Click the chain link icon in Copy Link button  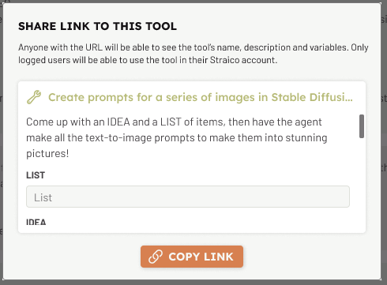(x=156, y=257)
